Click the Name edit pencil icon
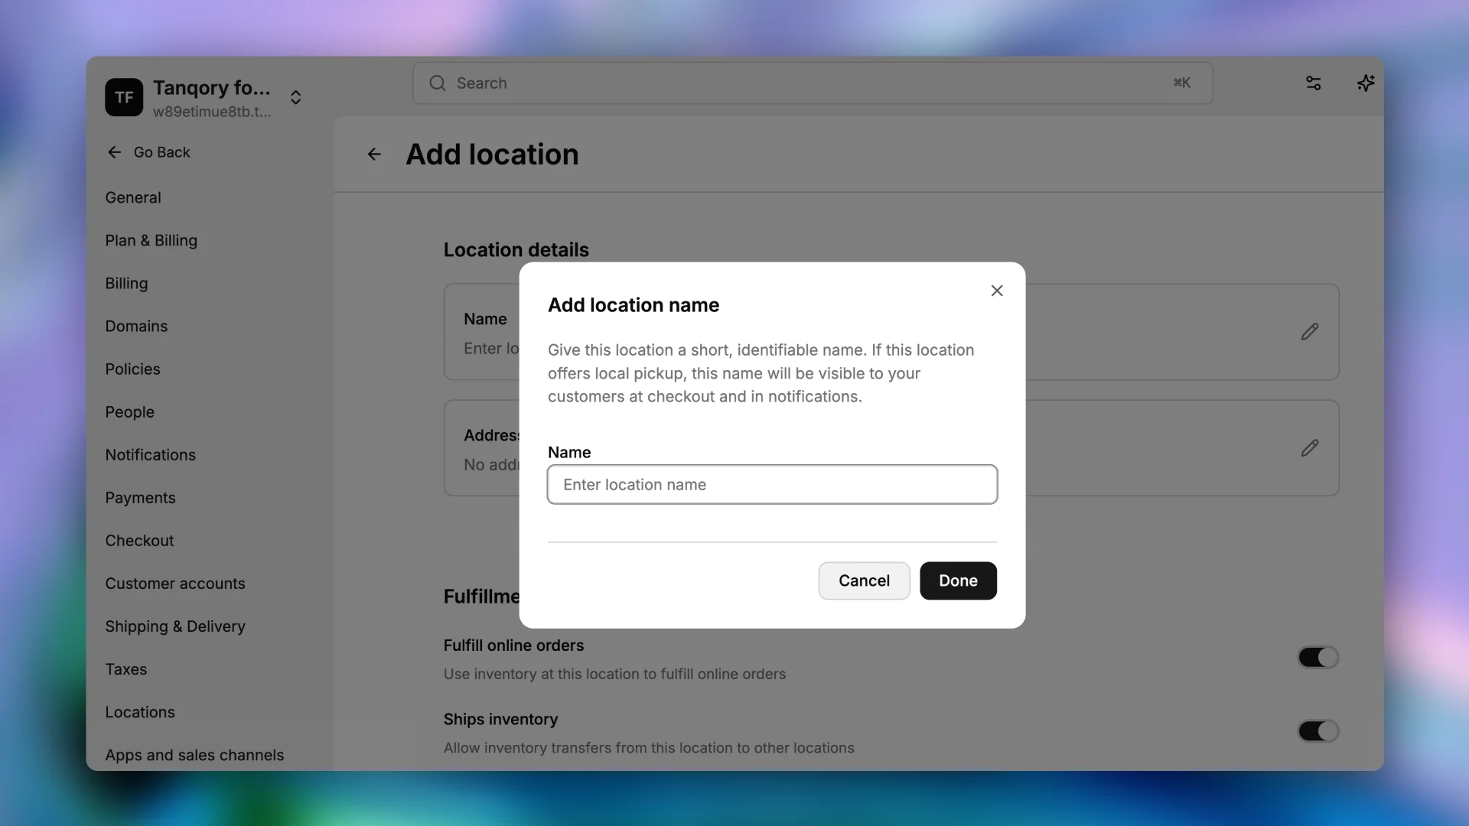The width and height of the screenshot is (1469, 826). [x=1309, y=331]
